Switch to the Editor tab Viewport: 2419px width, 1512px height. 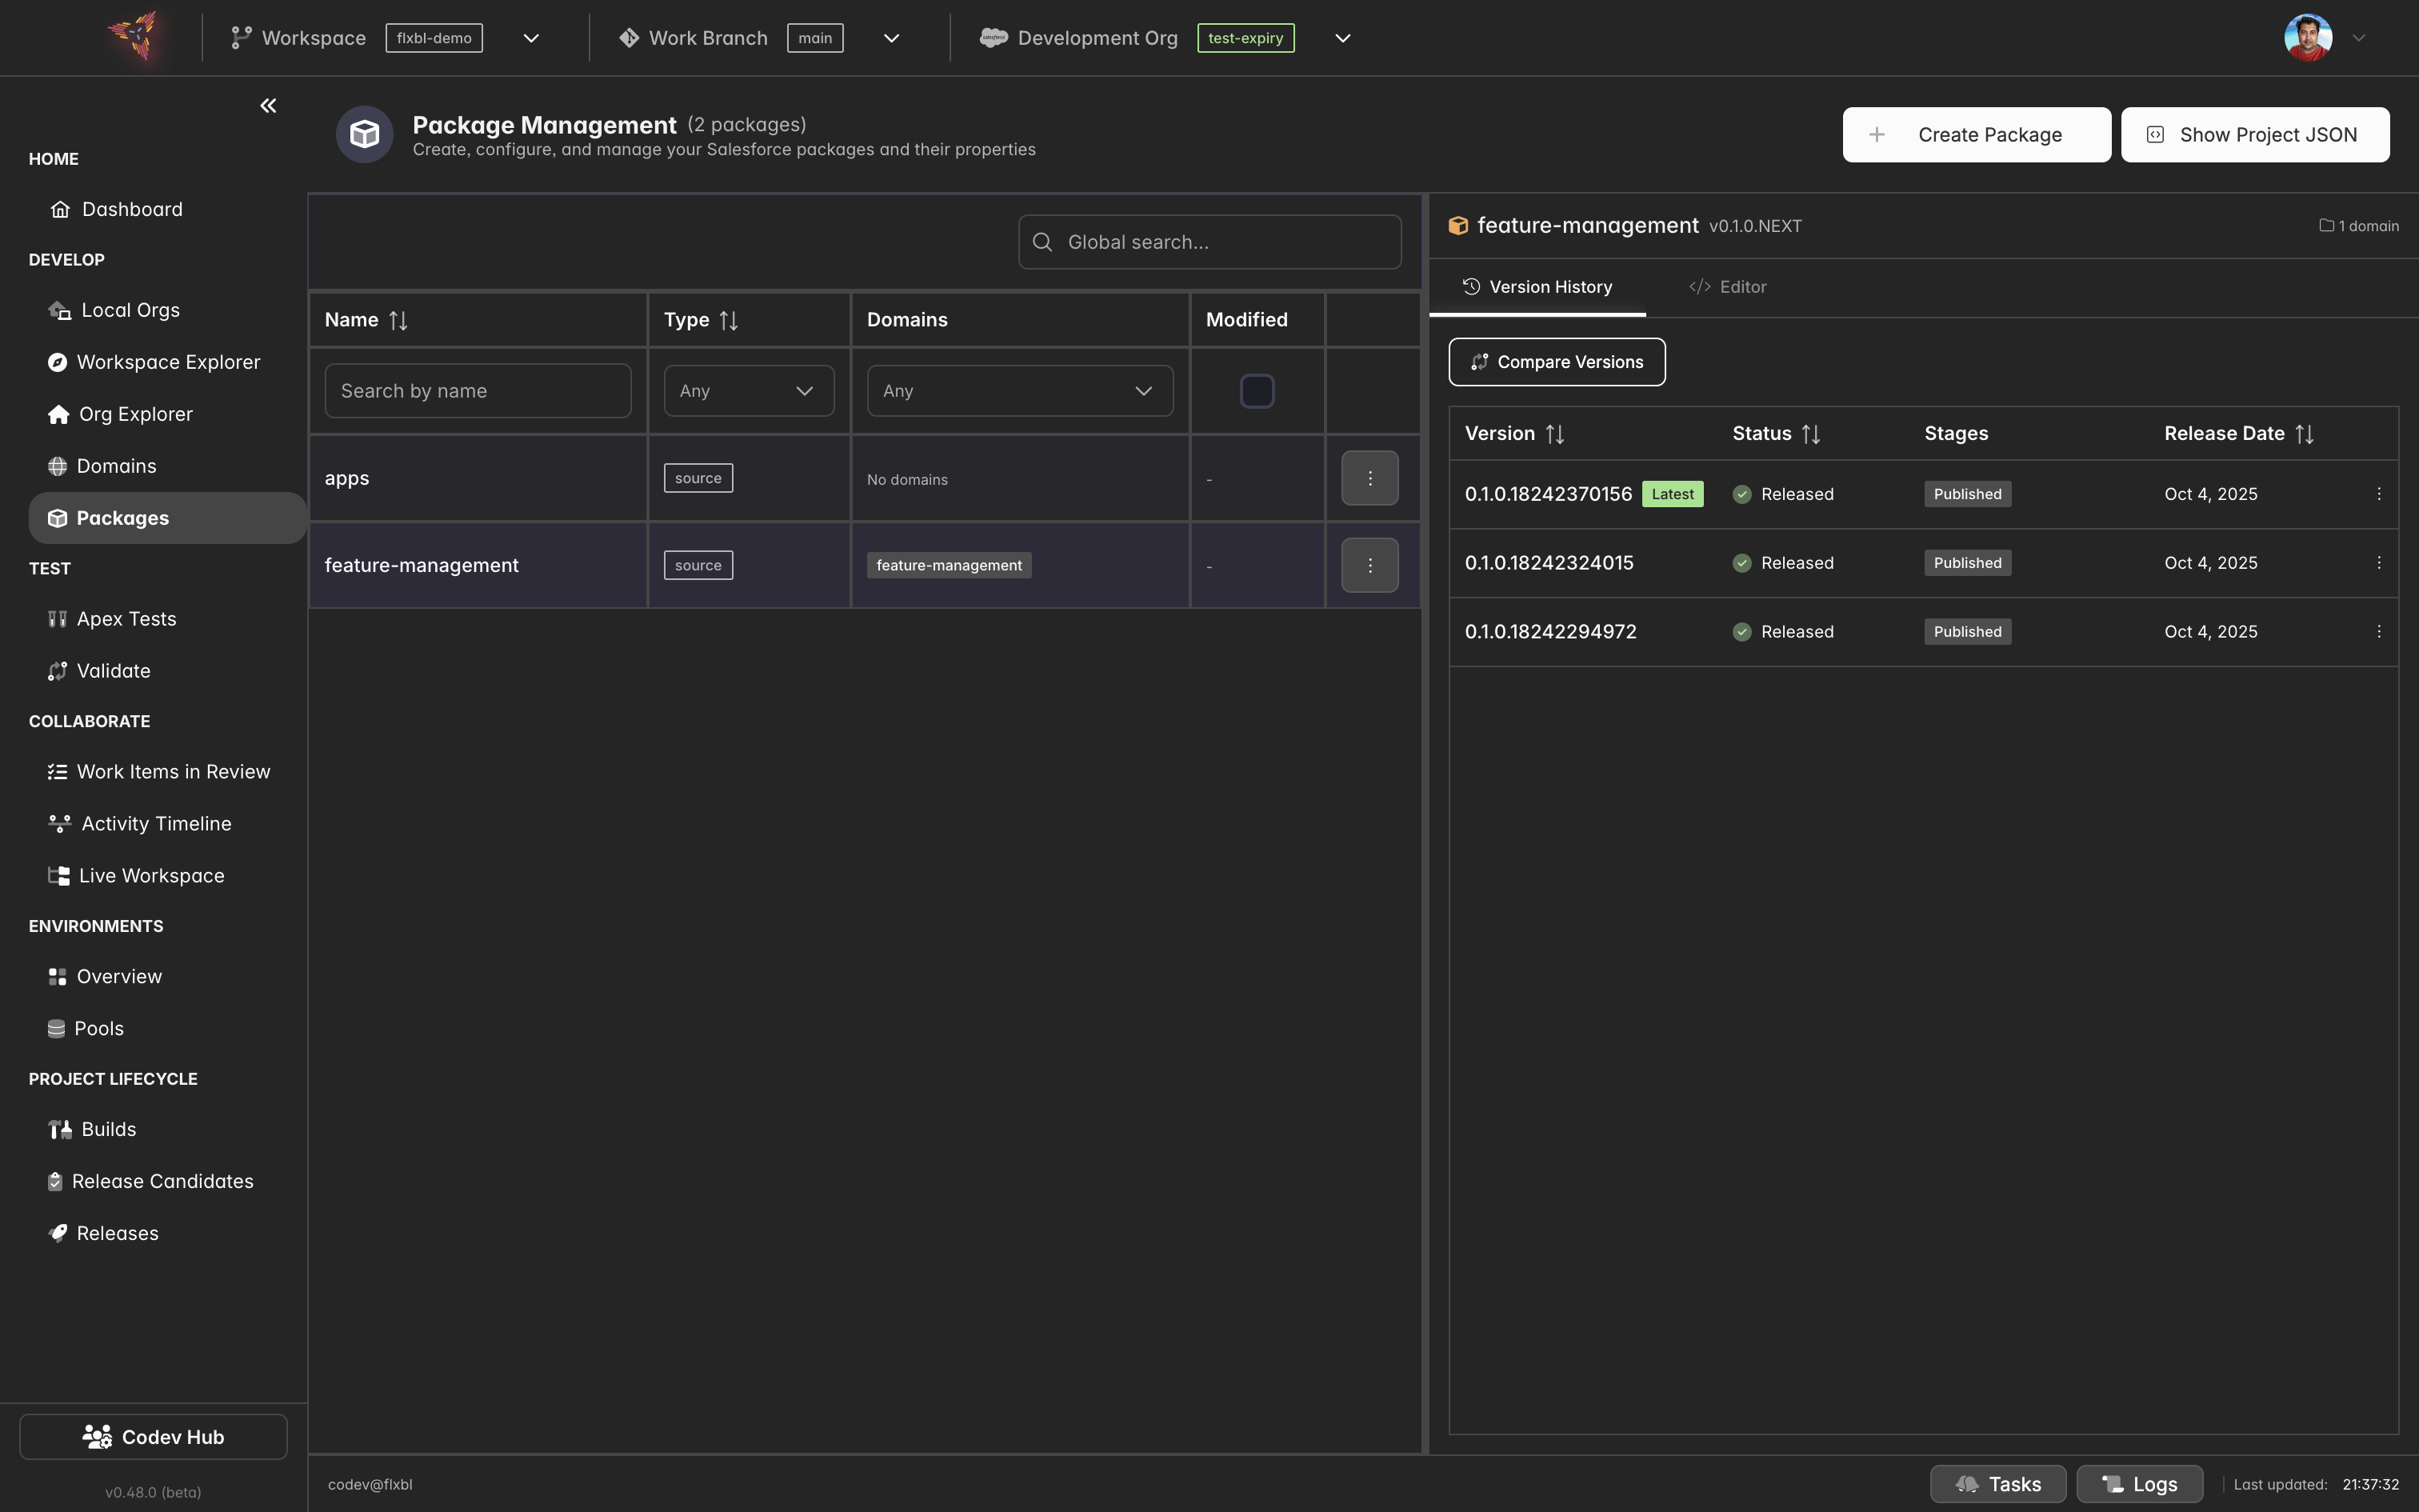(1727, 287)
